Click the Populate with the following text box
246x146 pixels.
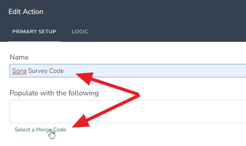(x=128, y=112)
